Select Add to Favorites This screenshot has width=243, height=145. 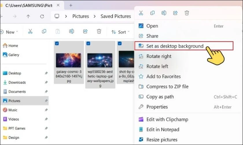[188, 77]
